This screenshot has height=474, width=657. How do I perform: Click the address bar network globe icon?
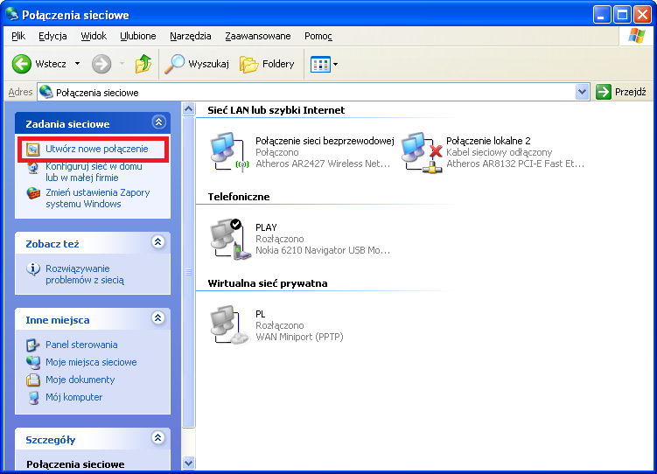coord(45,92)
